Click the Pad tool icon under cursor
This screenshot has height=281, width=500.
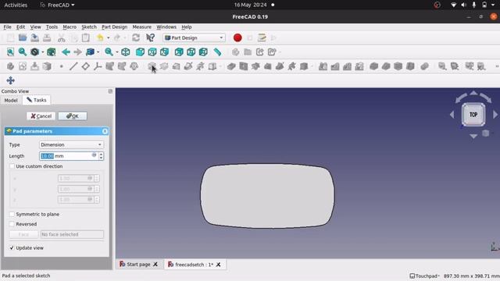pos(152,66)
